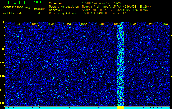Click the yellow block below the signal band
This screenshot has height=109, width=172.
tap(120, 107)
